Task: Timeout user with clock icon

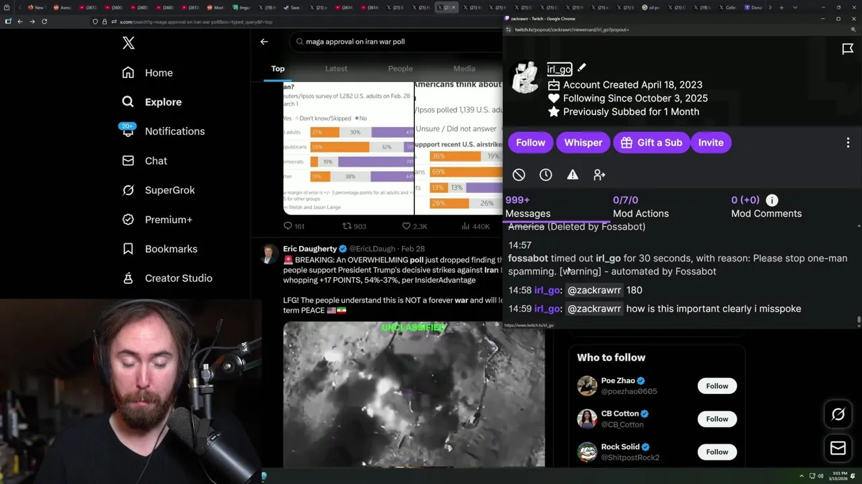Action: coord(545,175)
